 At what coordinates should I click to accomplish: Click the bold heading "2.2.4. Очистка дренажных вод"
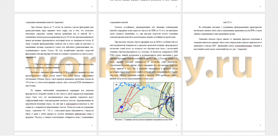tap(59, 66)
